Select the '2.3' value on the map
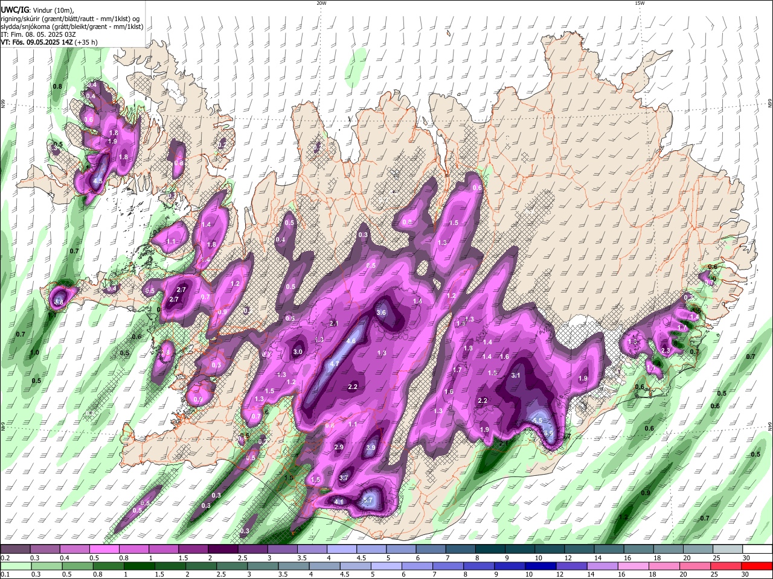Image resolution: width=773 pixels, height=579 pixels. click(666, 350)
